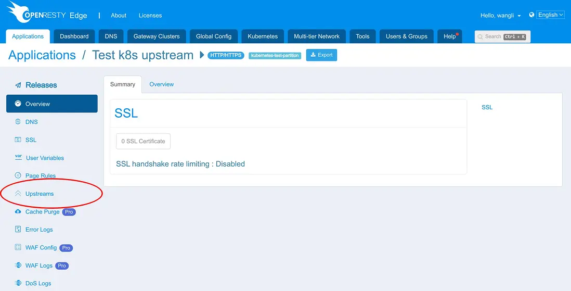Image resolution: width=571 pixels, height=291 pixels.
Task: Open Error Logs in the sidebar
Action: pos(39,230)
